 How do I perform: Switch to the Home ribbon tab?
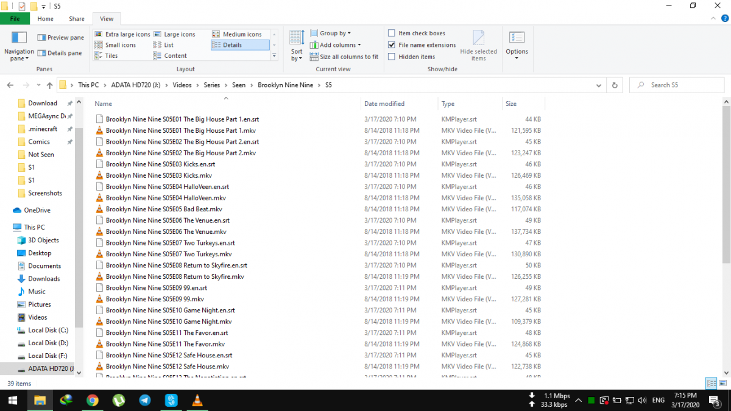tap(46, 19)
